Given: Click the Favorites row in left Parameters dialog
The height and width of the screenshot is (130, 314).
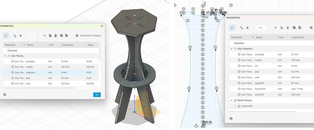Looking at the screenshot, I should [51, 50].
